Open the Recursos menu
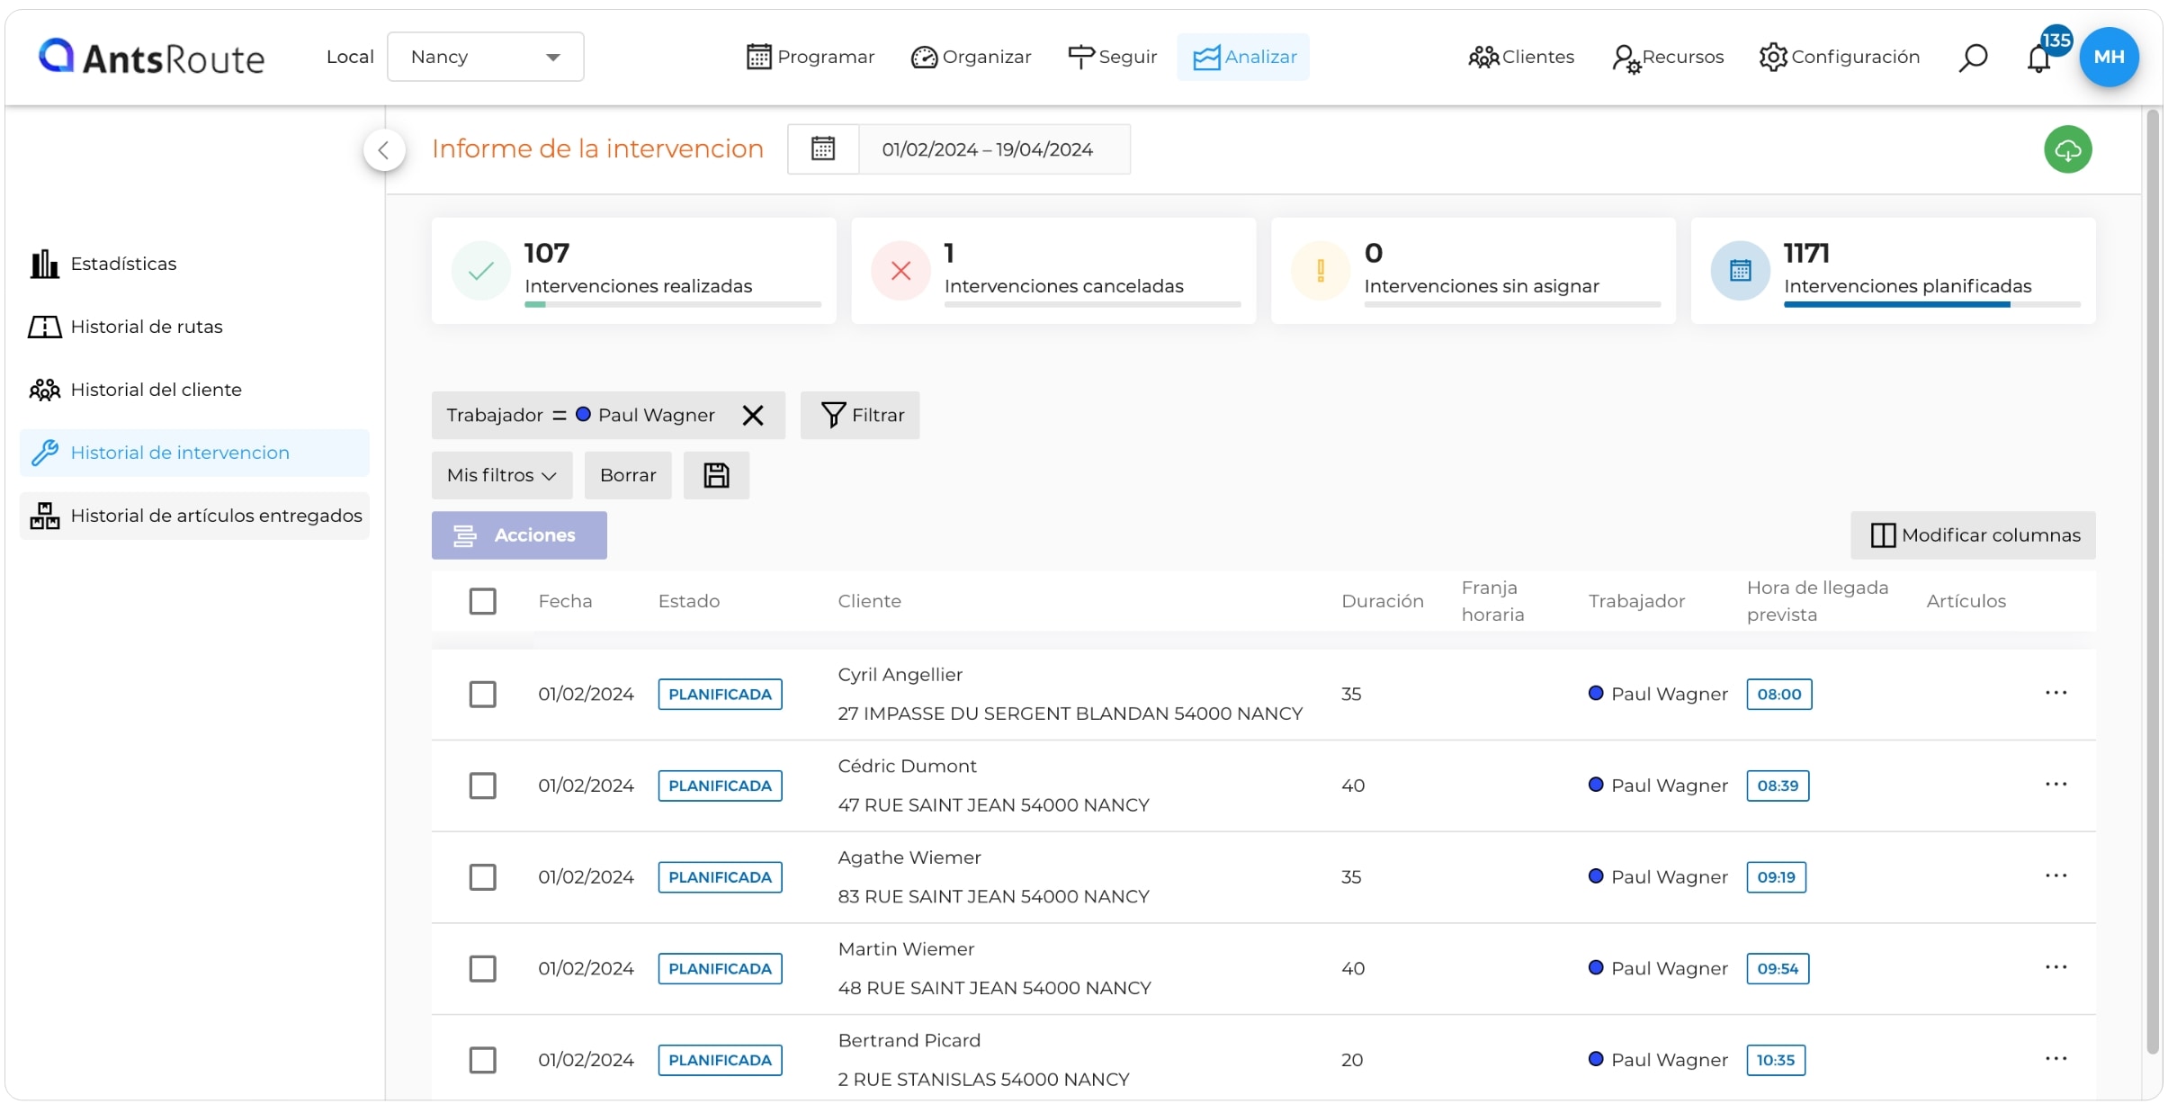2168x1113 pixels. [x=1667, y=58]
